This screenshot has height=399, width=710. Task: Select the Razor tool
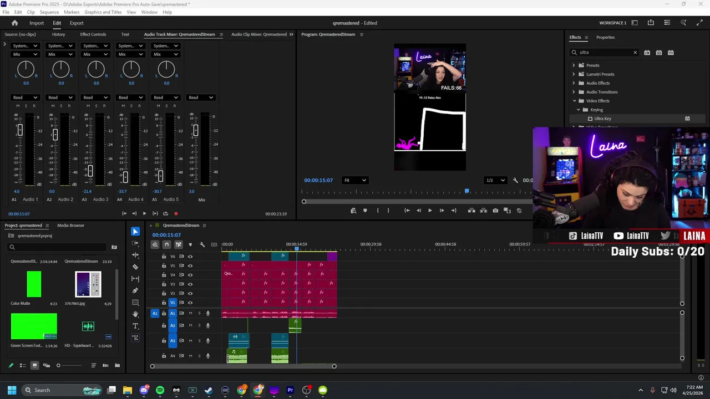tap(135, 267)
